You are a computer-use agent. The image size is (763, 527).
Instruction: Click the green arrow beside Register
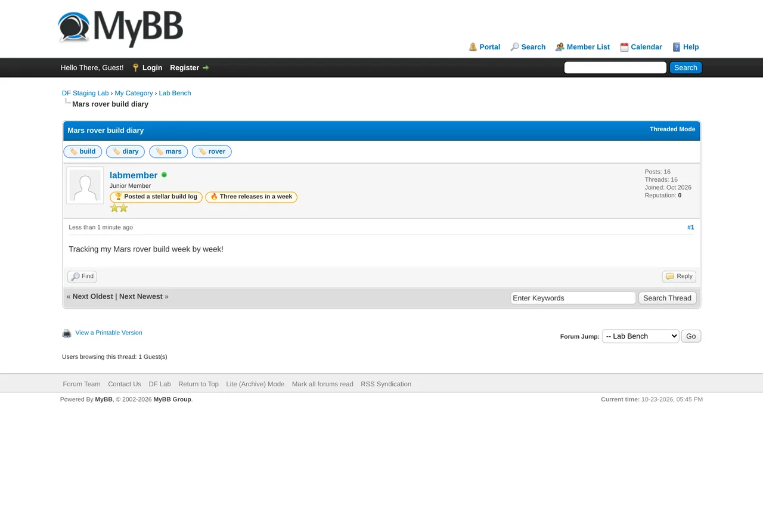206,68
